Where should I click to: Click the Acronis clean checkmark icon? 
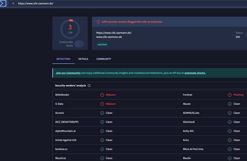point(102,113)
